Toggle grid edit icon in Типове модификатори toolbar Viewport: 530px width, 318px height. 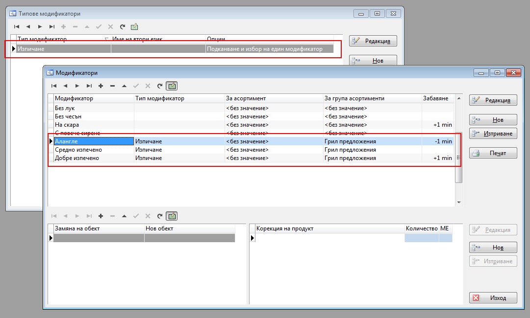(134, 26)
